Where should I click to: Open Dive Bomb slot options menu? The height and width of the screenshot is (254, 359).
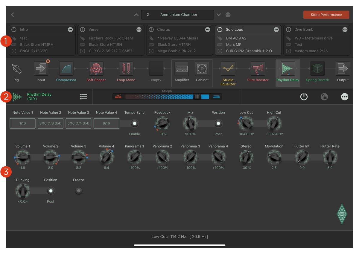point(345,30)
